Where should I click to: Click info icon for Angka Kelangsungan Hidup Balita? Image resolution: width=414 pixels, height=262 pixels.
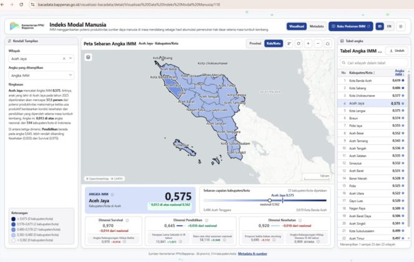124,241
